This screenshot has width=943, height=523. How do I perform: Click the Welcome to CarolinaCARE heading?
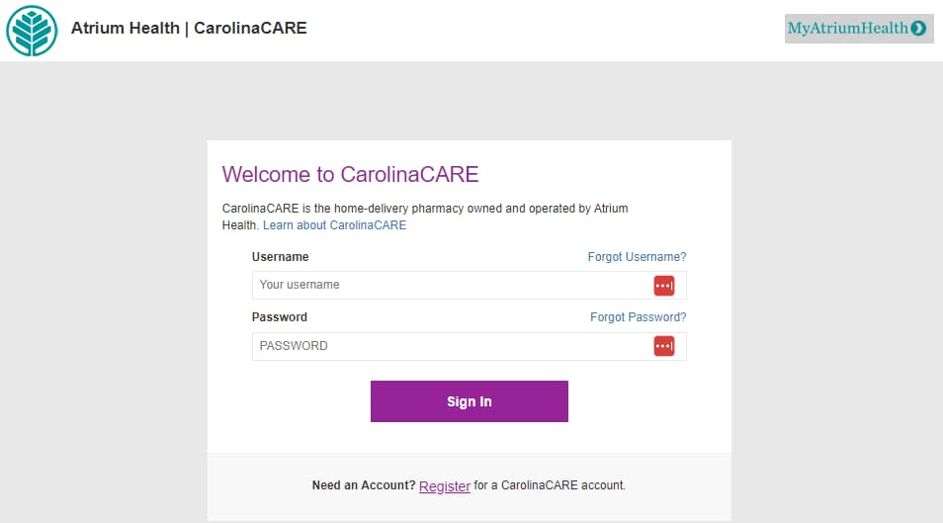point(350,175)
